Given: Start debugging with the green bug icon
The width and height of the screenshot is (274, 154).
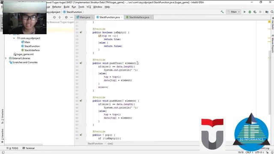Looking at the screenshot, I should [x=250, y=12].
